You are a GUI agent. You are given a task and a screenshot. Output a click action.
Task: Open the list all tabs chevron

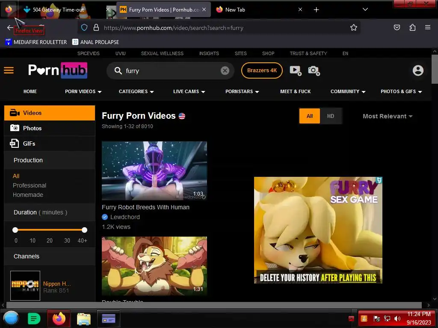pyautogui.click(x=365, y=9)
